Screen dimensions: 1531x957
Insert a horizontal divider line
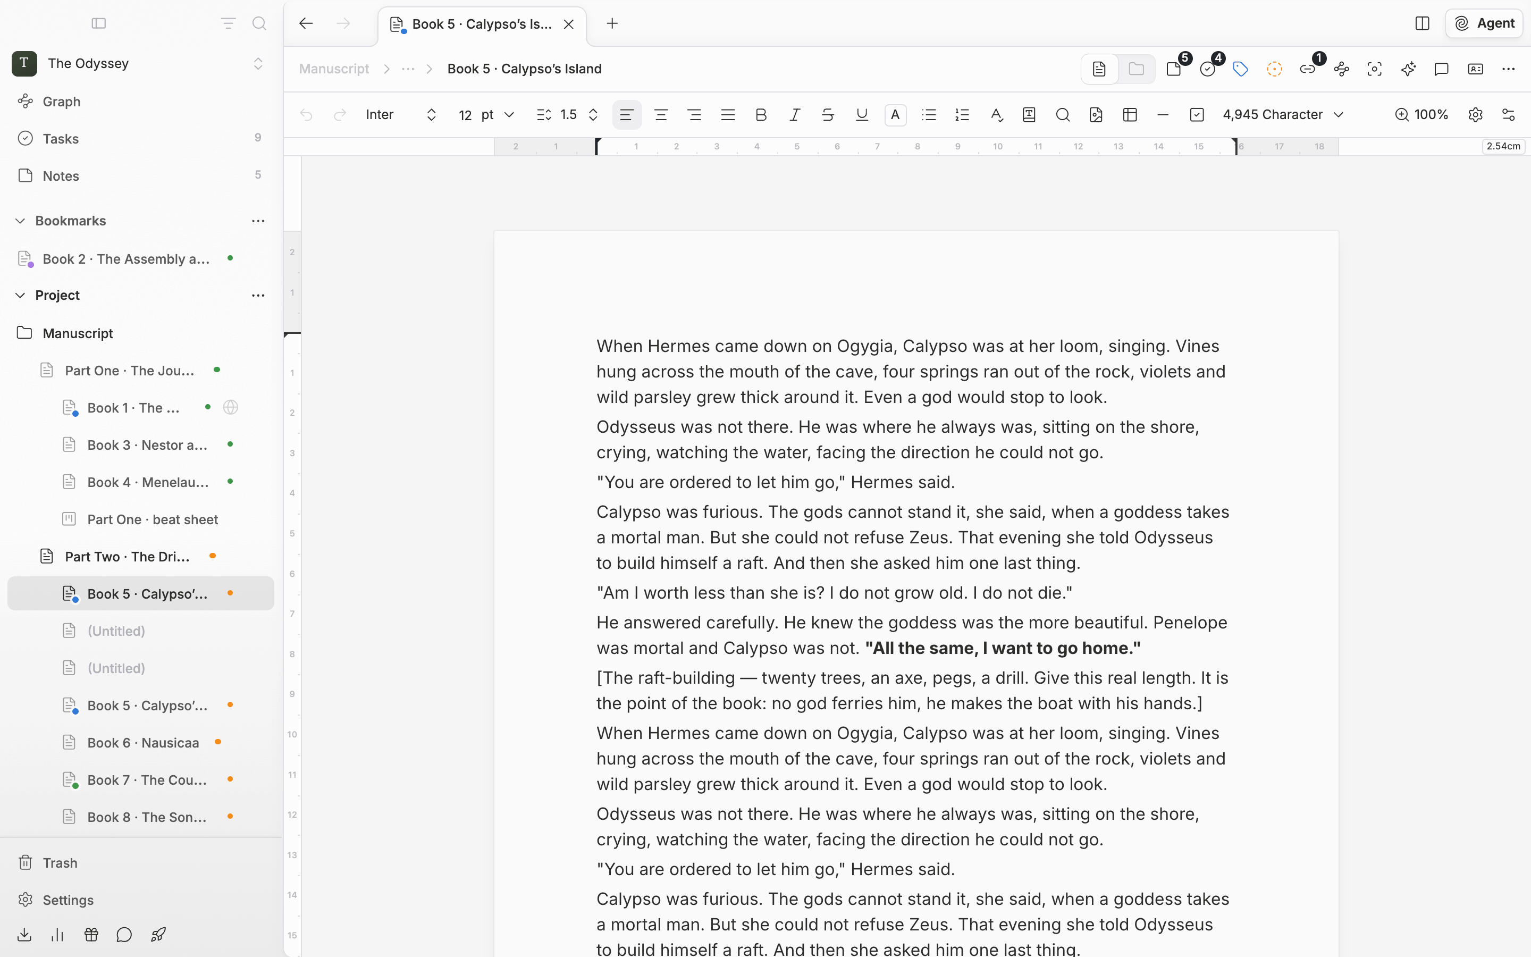point(1163,114)
